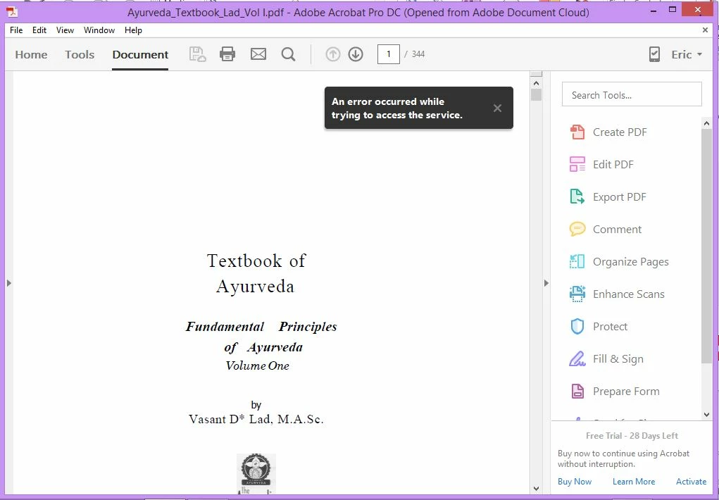719x500 pixels.
Task: Open the Protect tool
Action: coord(599,326)
